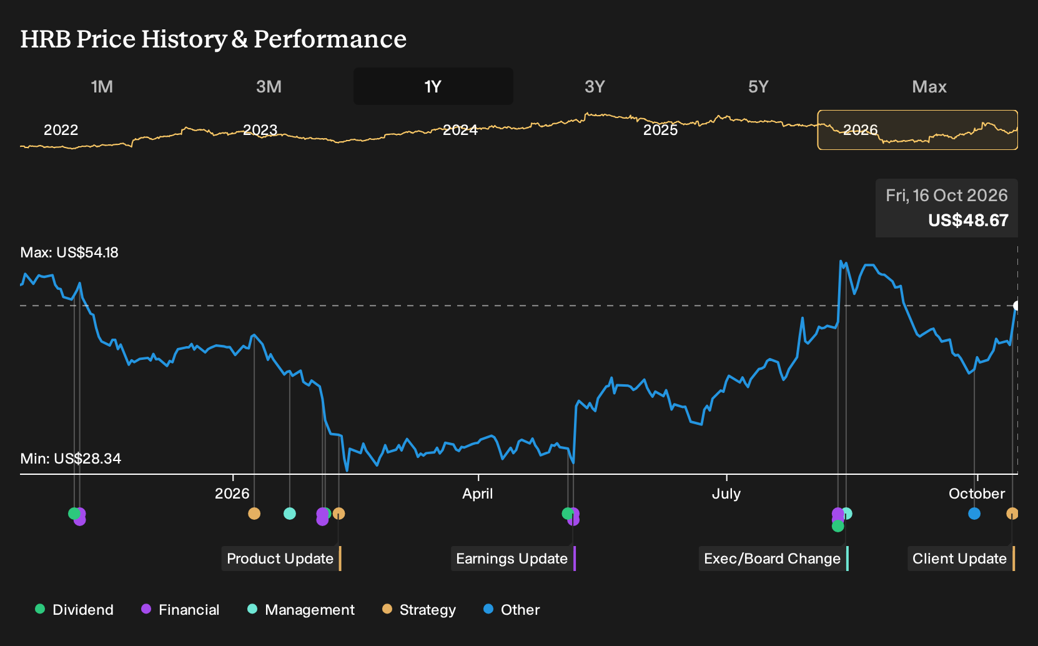Toggle Management events in legend
This screenshot has height=646, width=1038.
tap(301, 610)
